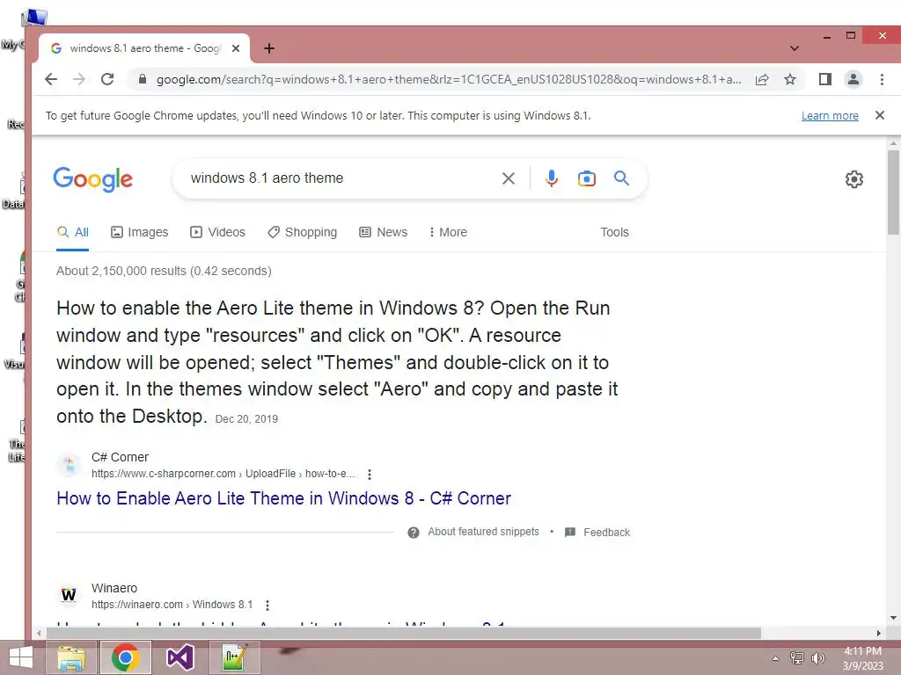
Task: Open options menu for the Winaero result
Action: click(x=267, y=605)
